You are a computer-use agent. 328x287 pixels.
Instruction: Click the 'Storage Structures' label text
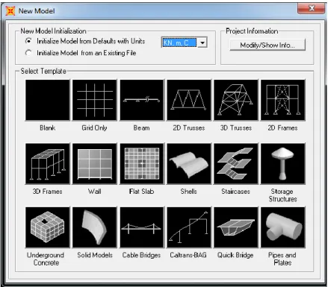[282, 195]
